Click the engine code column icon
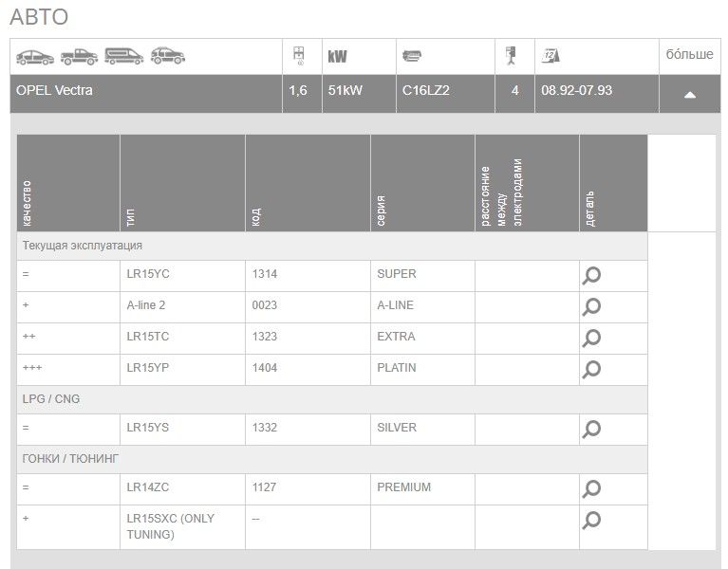The height and width of the screenshot is (569, 728). [x=413, y=57]
